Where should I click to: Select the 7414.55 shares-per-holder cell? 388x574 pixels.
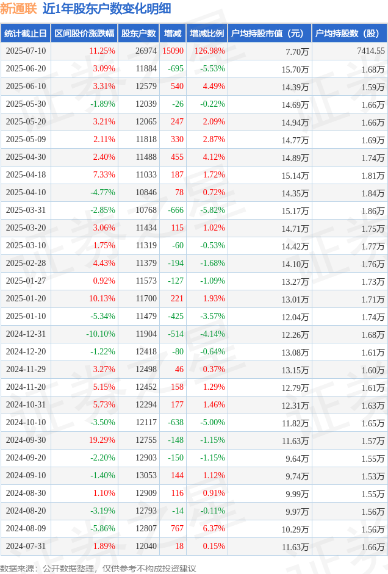[x=371, y=51]
